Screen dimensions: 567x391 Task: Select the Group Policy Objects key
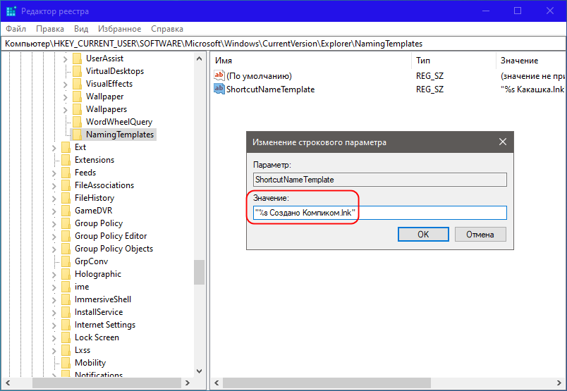(114, 249)
